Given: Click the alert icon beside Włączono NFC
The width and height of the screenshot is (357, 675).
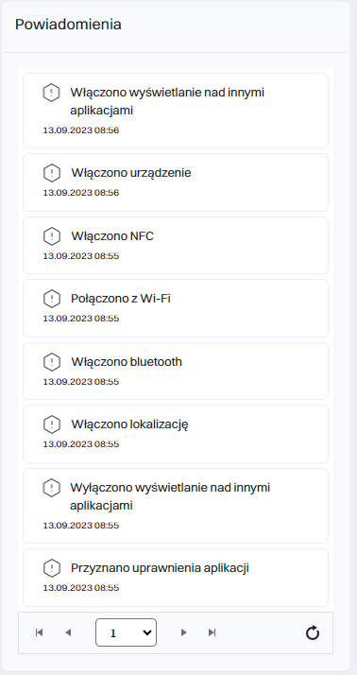Looking at the screenshot, I should tap(52, 236).
